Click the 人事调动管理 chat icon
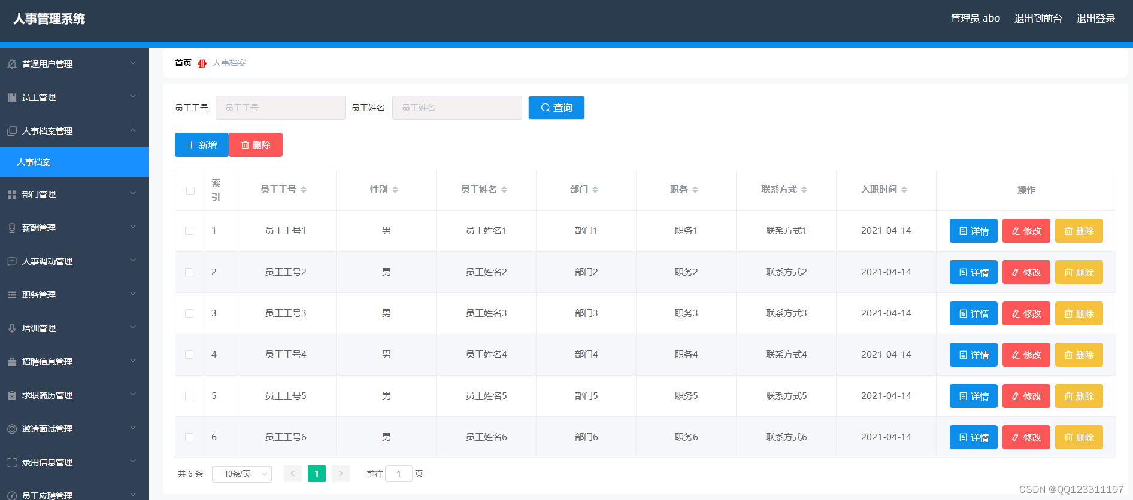1133x500 pixels. click(x=12, y=261)
